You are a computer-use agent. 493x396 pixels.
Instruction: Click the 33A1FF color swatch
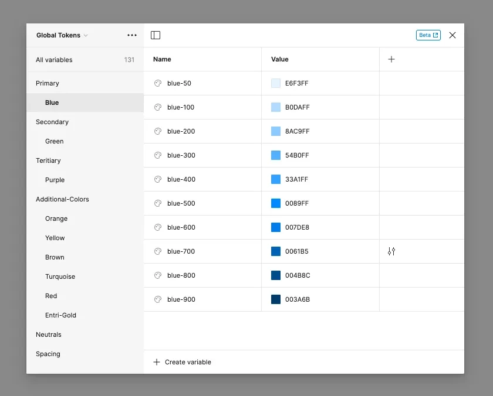tap(276, 179)
